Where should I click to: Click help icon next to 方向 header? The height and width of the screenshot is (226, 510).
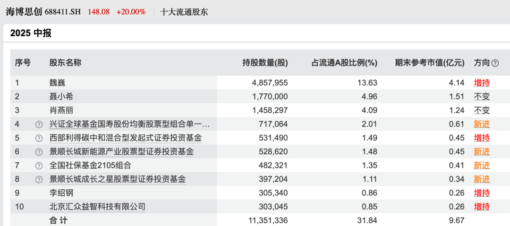[x=495, y=63]
